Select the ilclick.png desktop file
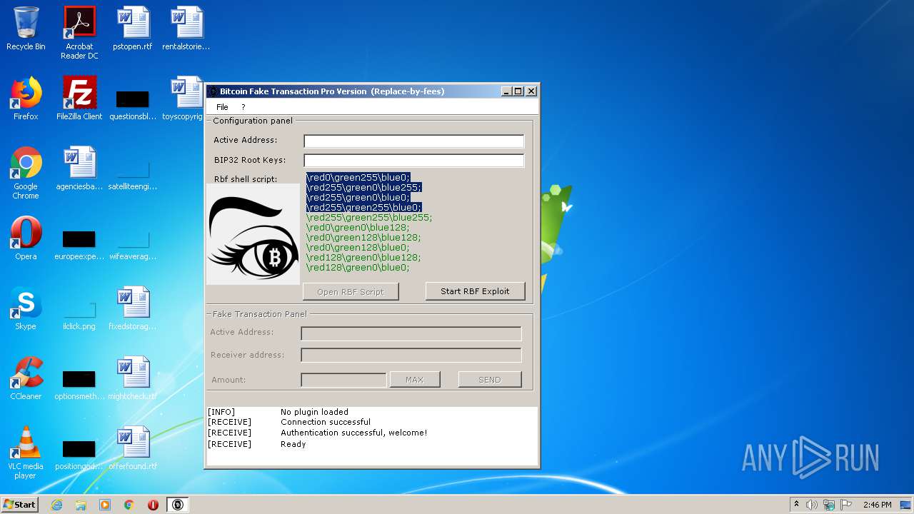 click(79, 315)
